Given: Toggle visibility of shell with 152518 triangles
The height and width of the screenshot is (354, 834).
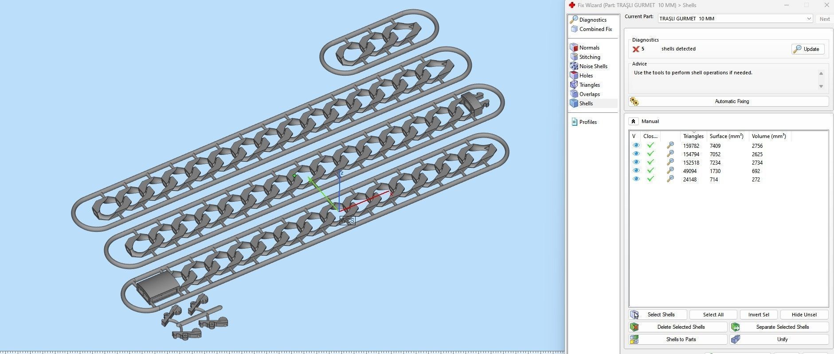Looking at the screenshot, I should (636, 162).
